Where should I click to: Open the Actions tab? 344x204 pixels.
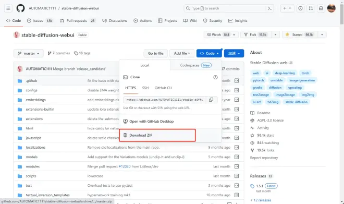(x=143, y=21)
